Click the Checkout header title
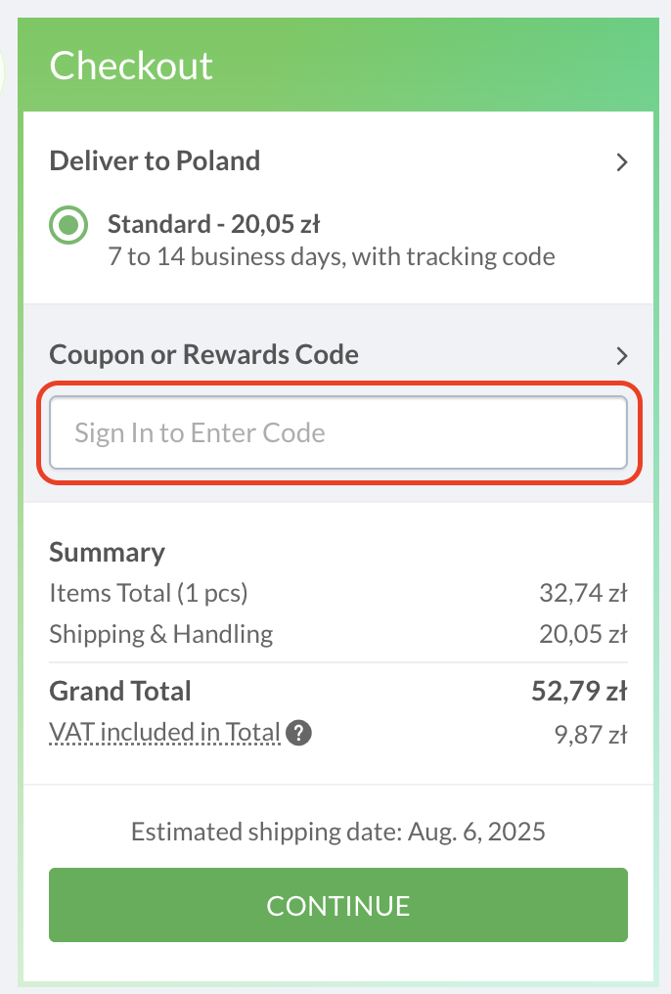The width and height of the screenshot is (671, 994). (x=131, y=66)
